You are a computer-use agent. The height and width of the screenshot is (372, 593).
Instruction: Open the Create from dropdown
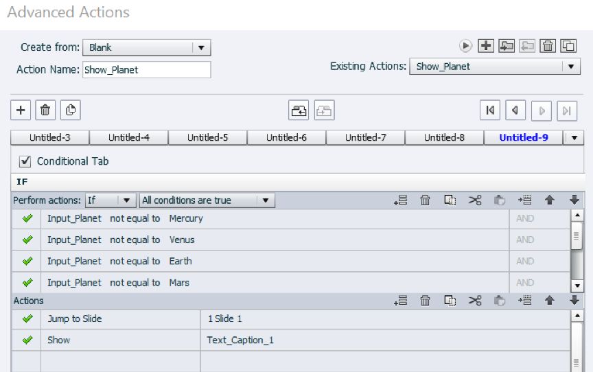(x=146, y=47)
